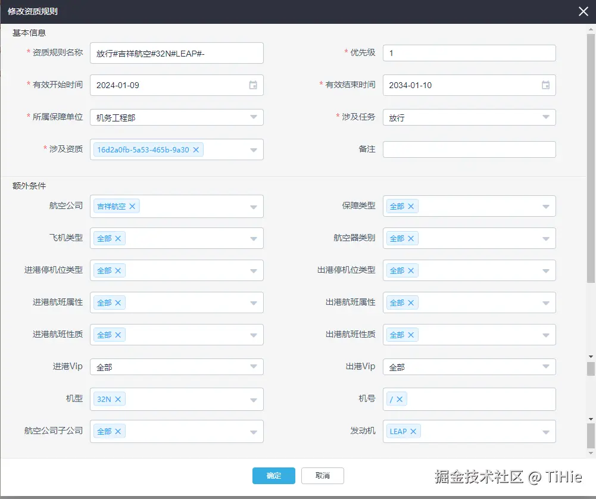Viewport: 596px width, 499px height.
Task: Click the vertical scrollbar thumb
Action: (x=591, y=158)
